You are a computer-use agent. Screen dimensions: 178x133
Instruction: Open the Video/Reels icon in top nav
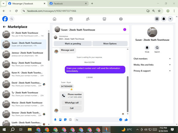coord(71,19)
